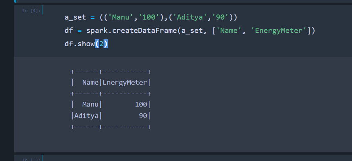352x161 pixels.
Task: Select the empty cell prompt below output
Action: click(x=31, y=159)
